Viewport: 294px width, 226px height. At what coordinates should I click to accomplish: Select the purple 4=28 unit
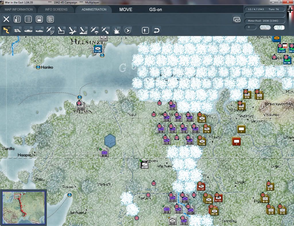coord(189,140)
